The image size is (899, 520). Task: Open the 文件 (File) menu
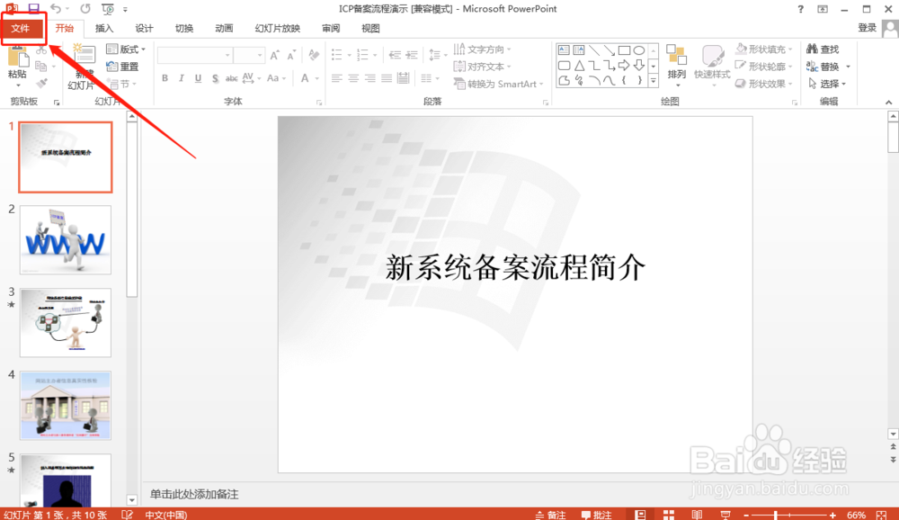coord(22,28)
